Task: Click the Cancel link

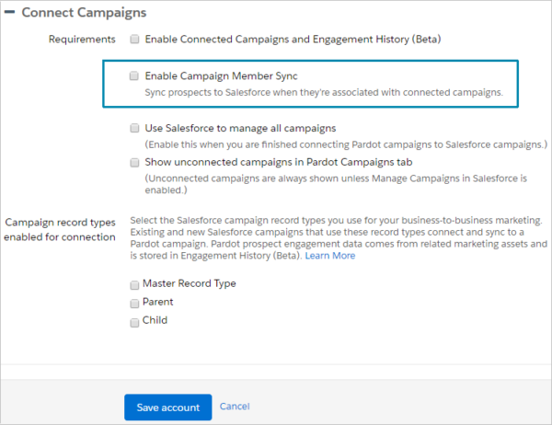Action: click(235, 407)
